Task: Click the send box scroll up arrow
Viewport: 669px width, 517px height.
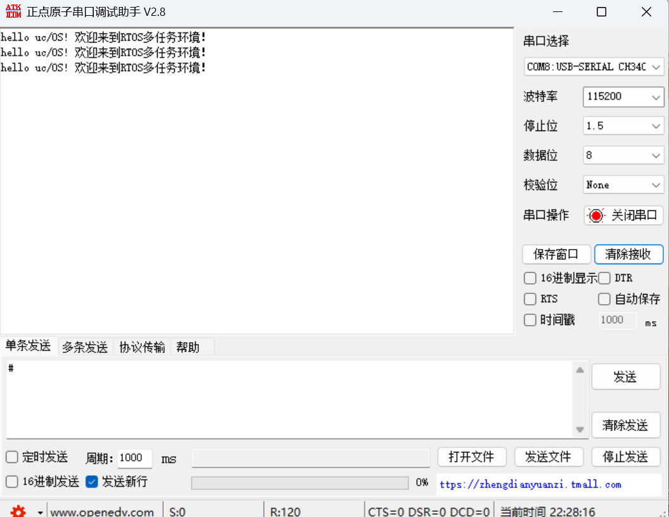Action: point(580,370)
